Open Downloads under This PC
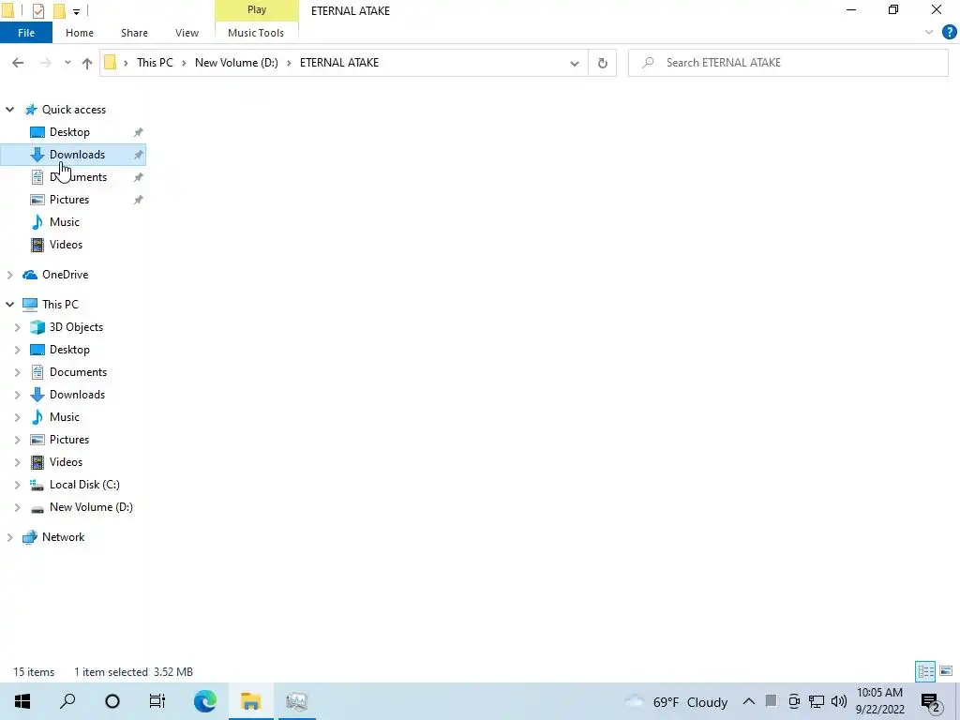The width and height of the screenshot is (960, 720). (x=77, y=395)
